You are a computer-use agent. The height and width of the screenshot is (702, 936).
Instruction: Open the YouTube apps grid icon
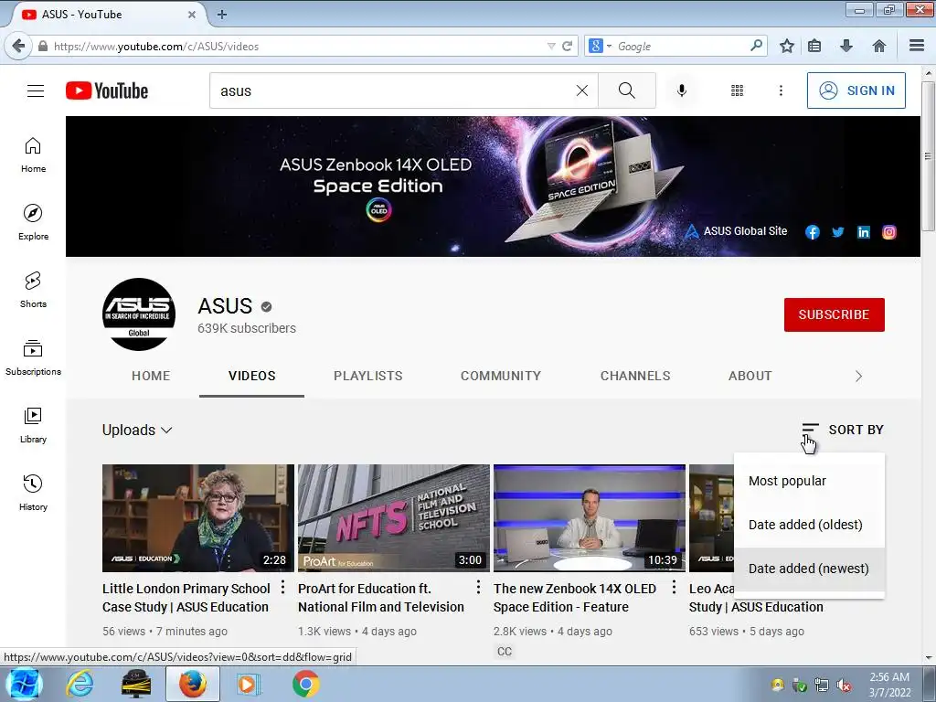point(738,90)
